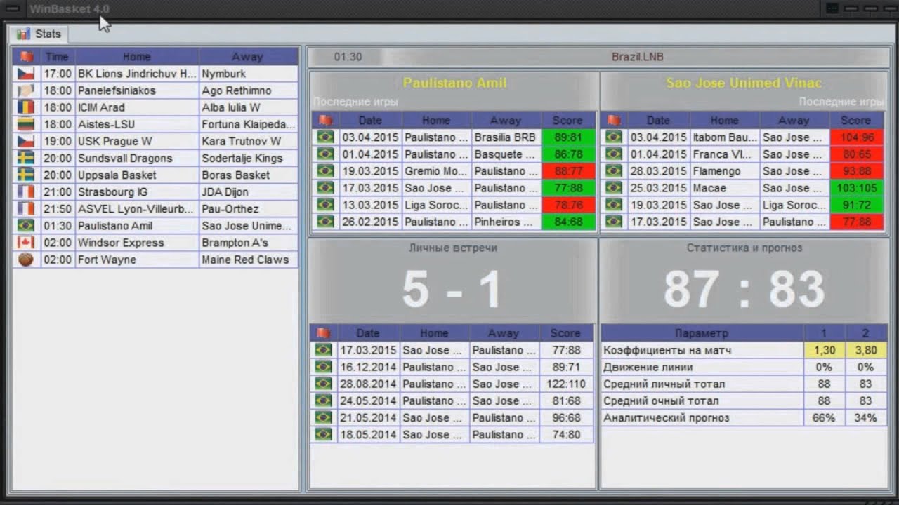
Task: Click the Lithuanian flag next to Aistes-LSU
Action: click(26, 124)
